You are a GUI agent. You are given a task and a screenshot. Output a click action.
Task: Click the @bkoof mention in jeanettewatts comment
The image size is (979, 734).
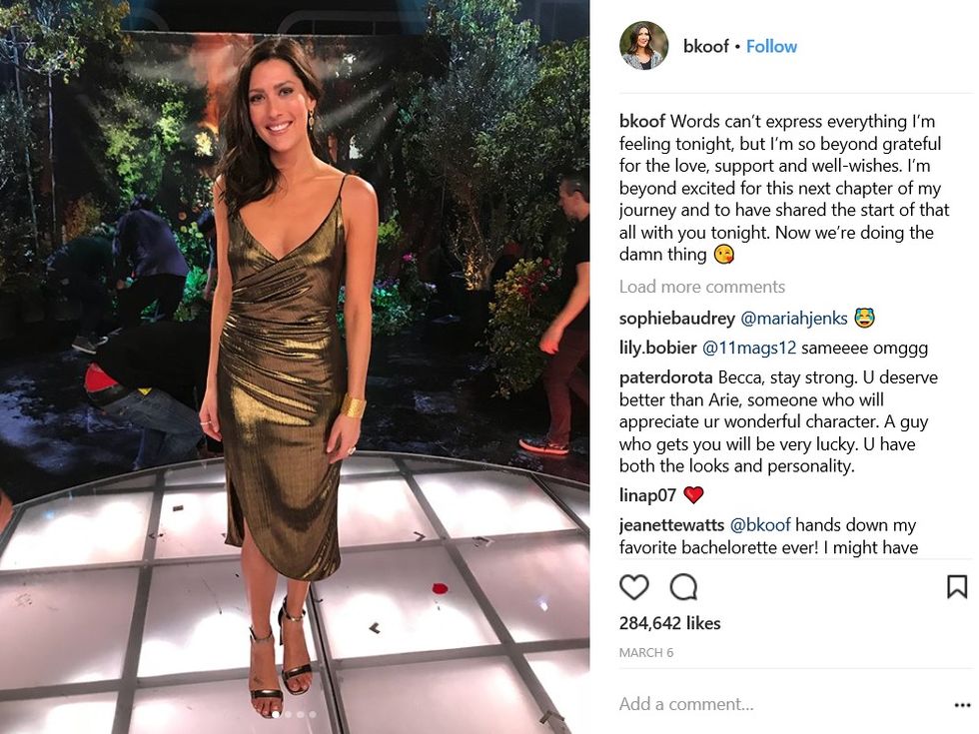pyautogui.click(x=760, y=525)
